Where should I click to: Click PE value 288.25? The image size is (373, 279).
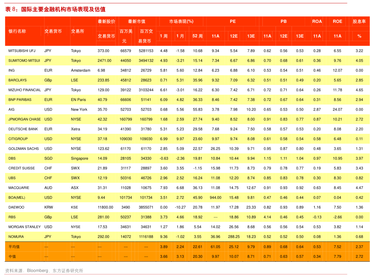pyautogui.click(x=234, y=236)
